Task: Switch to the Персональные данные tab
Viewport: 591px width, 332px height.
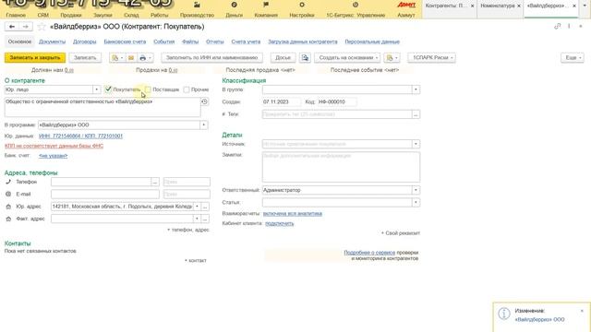Action: [x=372, y=41]
